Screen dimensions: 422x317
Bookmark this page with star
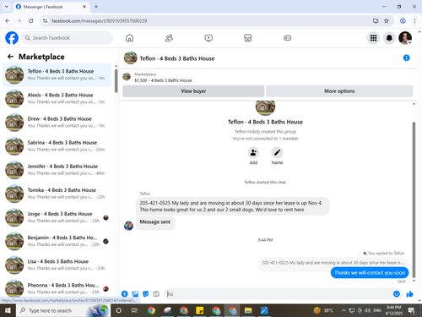[387, 20]
